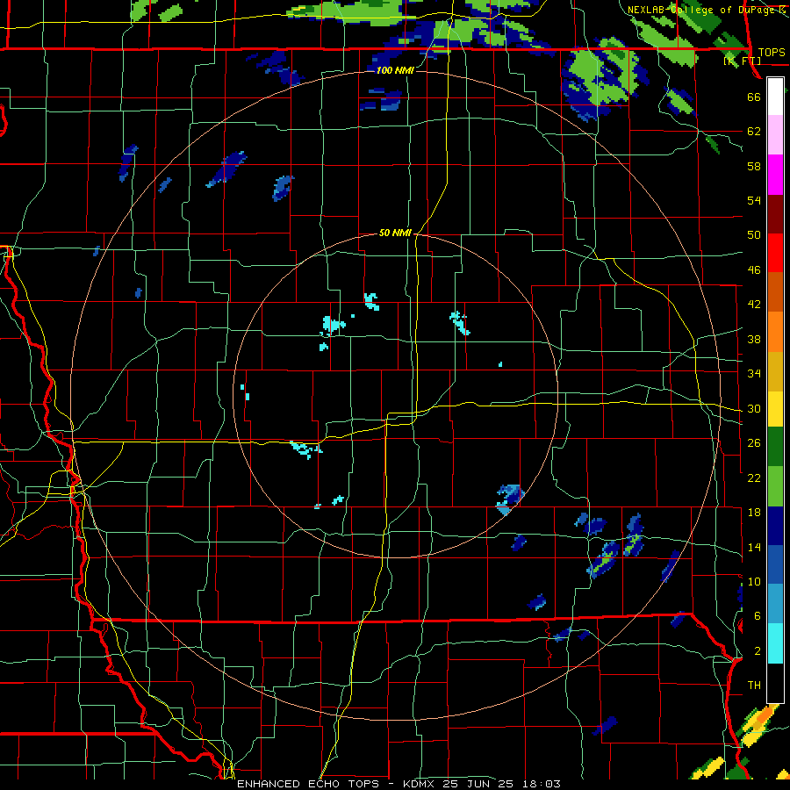Pick the dark red maroon legend swatch
The image size is (790, 790).
pyautogui.click(x=775, y=214)
